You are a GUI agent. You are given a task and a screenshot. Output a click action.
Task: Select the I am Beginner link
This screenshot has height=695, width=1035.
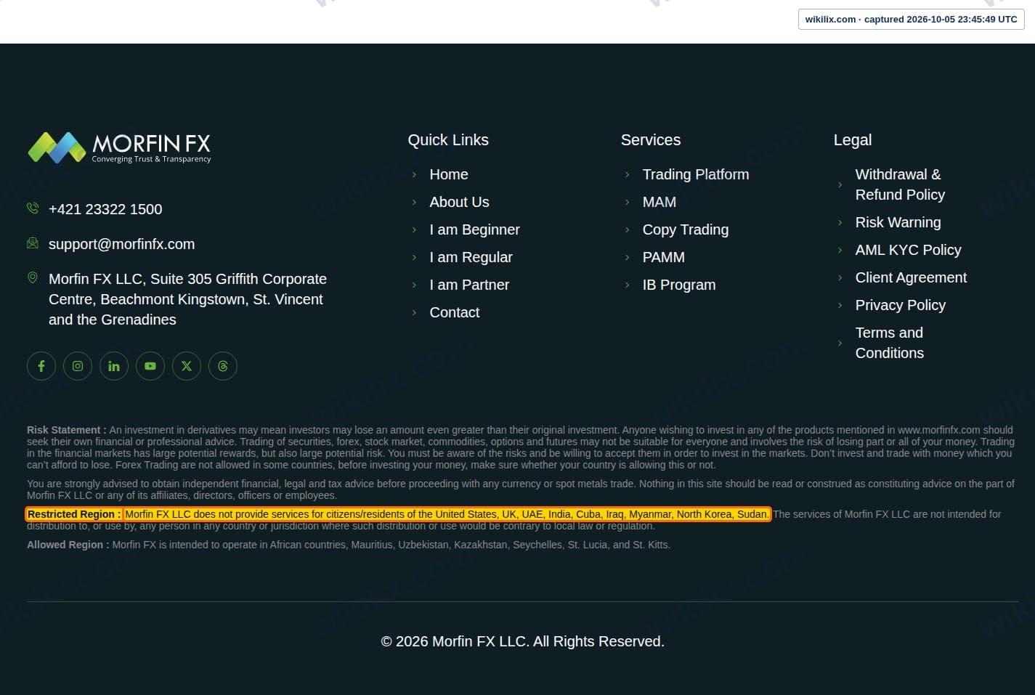coord(474,229)
